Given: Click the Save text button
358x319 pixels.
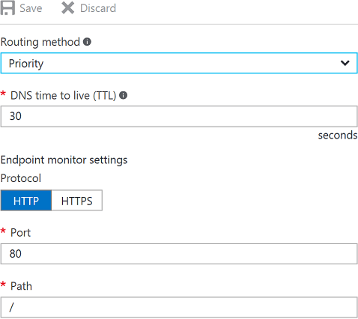Looking at the screenshot, I should 31,8.
